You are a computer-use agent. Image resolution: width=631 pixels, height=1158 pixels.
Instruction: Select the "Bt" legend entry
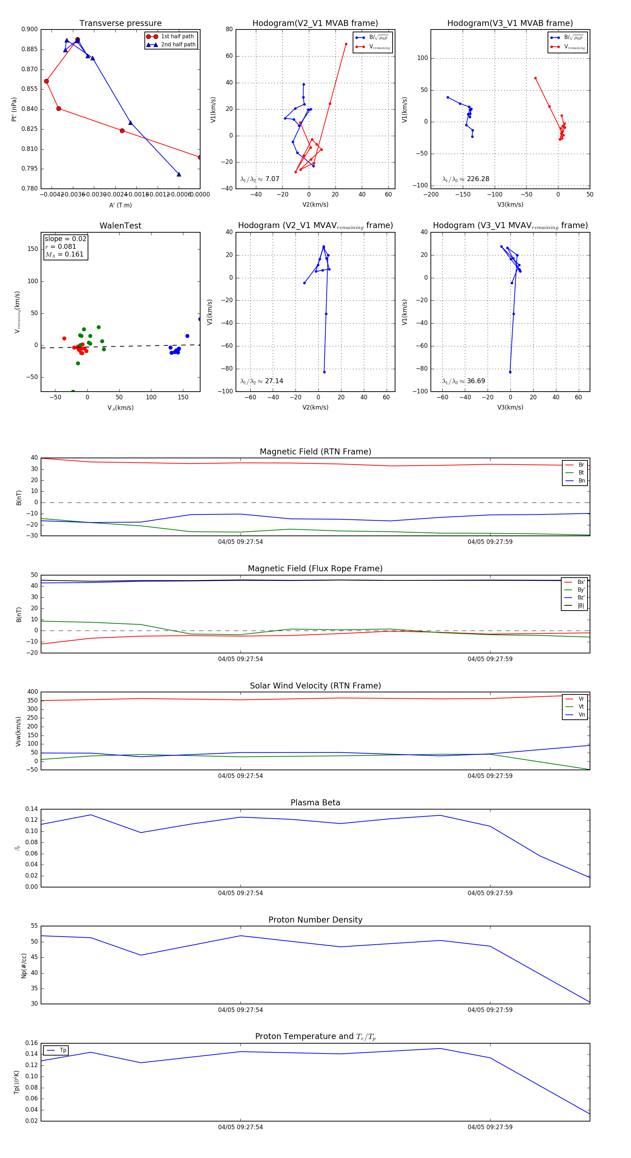click(575, 473)
